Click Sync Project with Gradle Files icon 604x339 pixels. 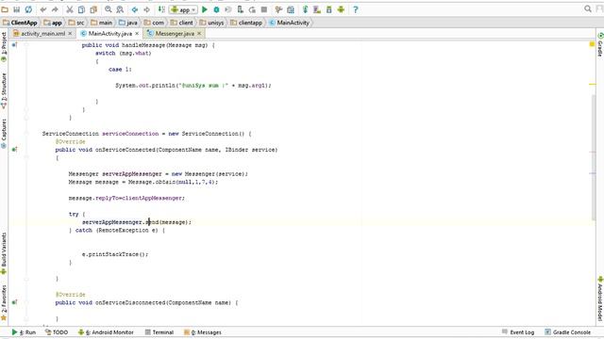305,9
